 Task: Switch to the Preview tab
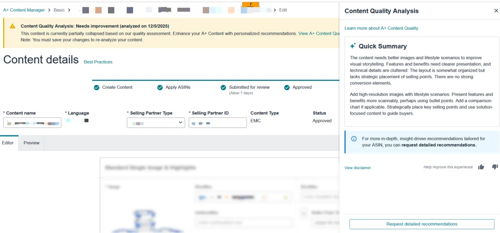[31, 143]
